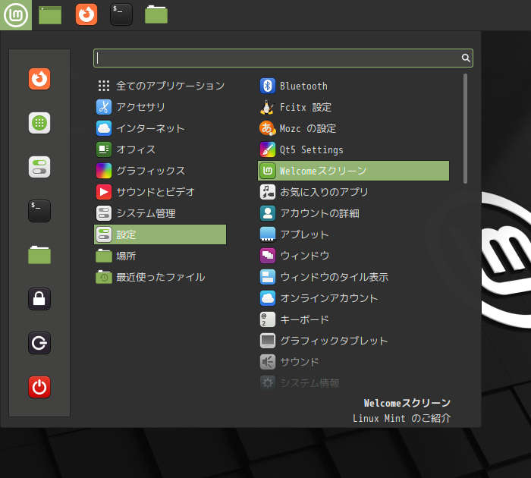Select the 全てのアプリケーション category
Image resolution: width=531 pixels, height=478 pixels.
pos(160,86)
